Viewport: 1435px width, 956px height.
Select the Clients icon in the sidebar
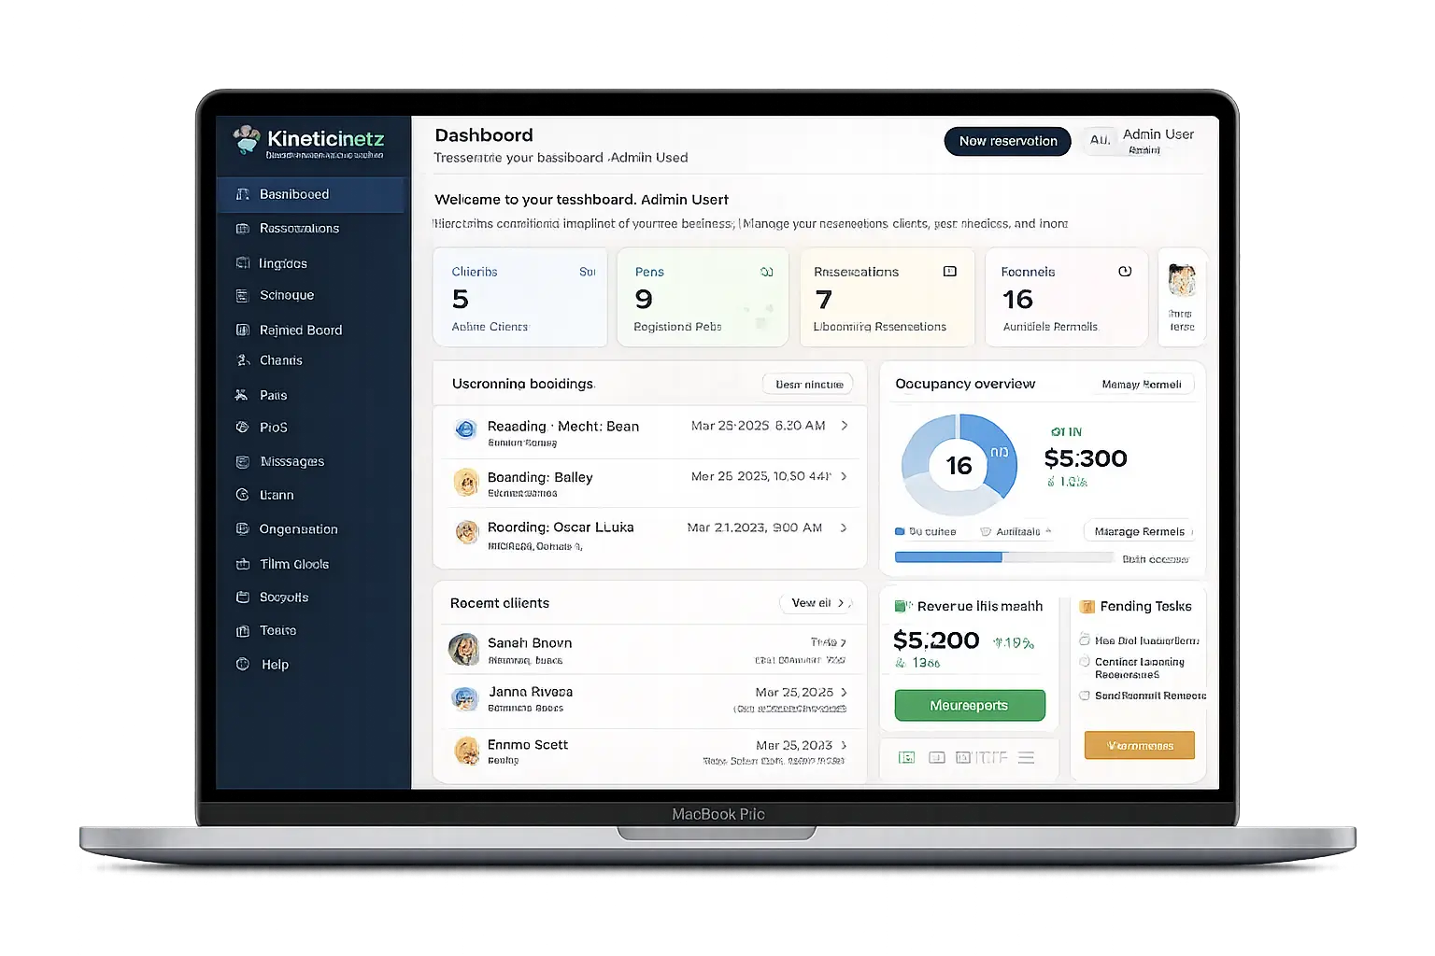pos(242,360)
